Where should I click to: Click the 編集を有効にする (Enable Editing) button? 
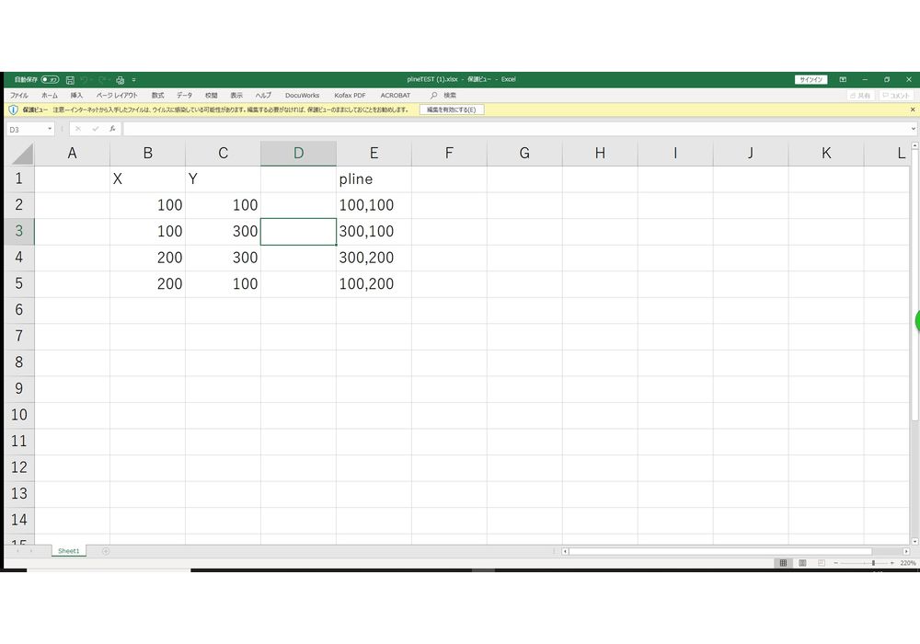point(452,109)
